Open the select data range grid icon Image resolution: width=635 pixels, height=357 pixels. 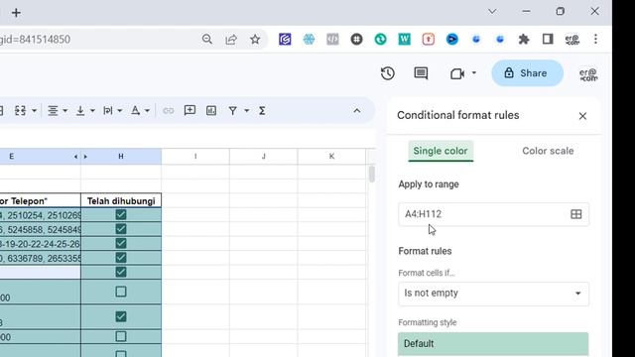click(575, 214)
